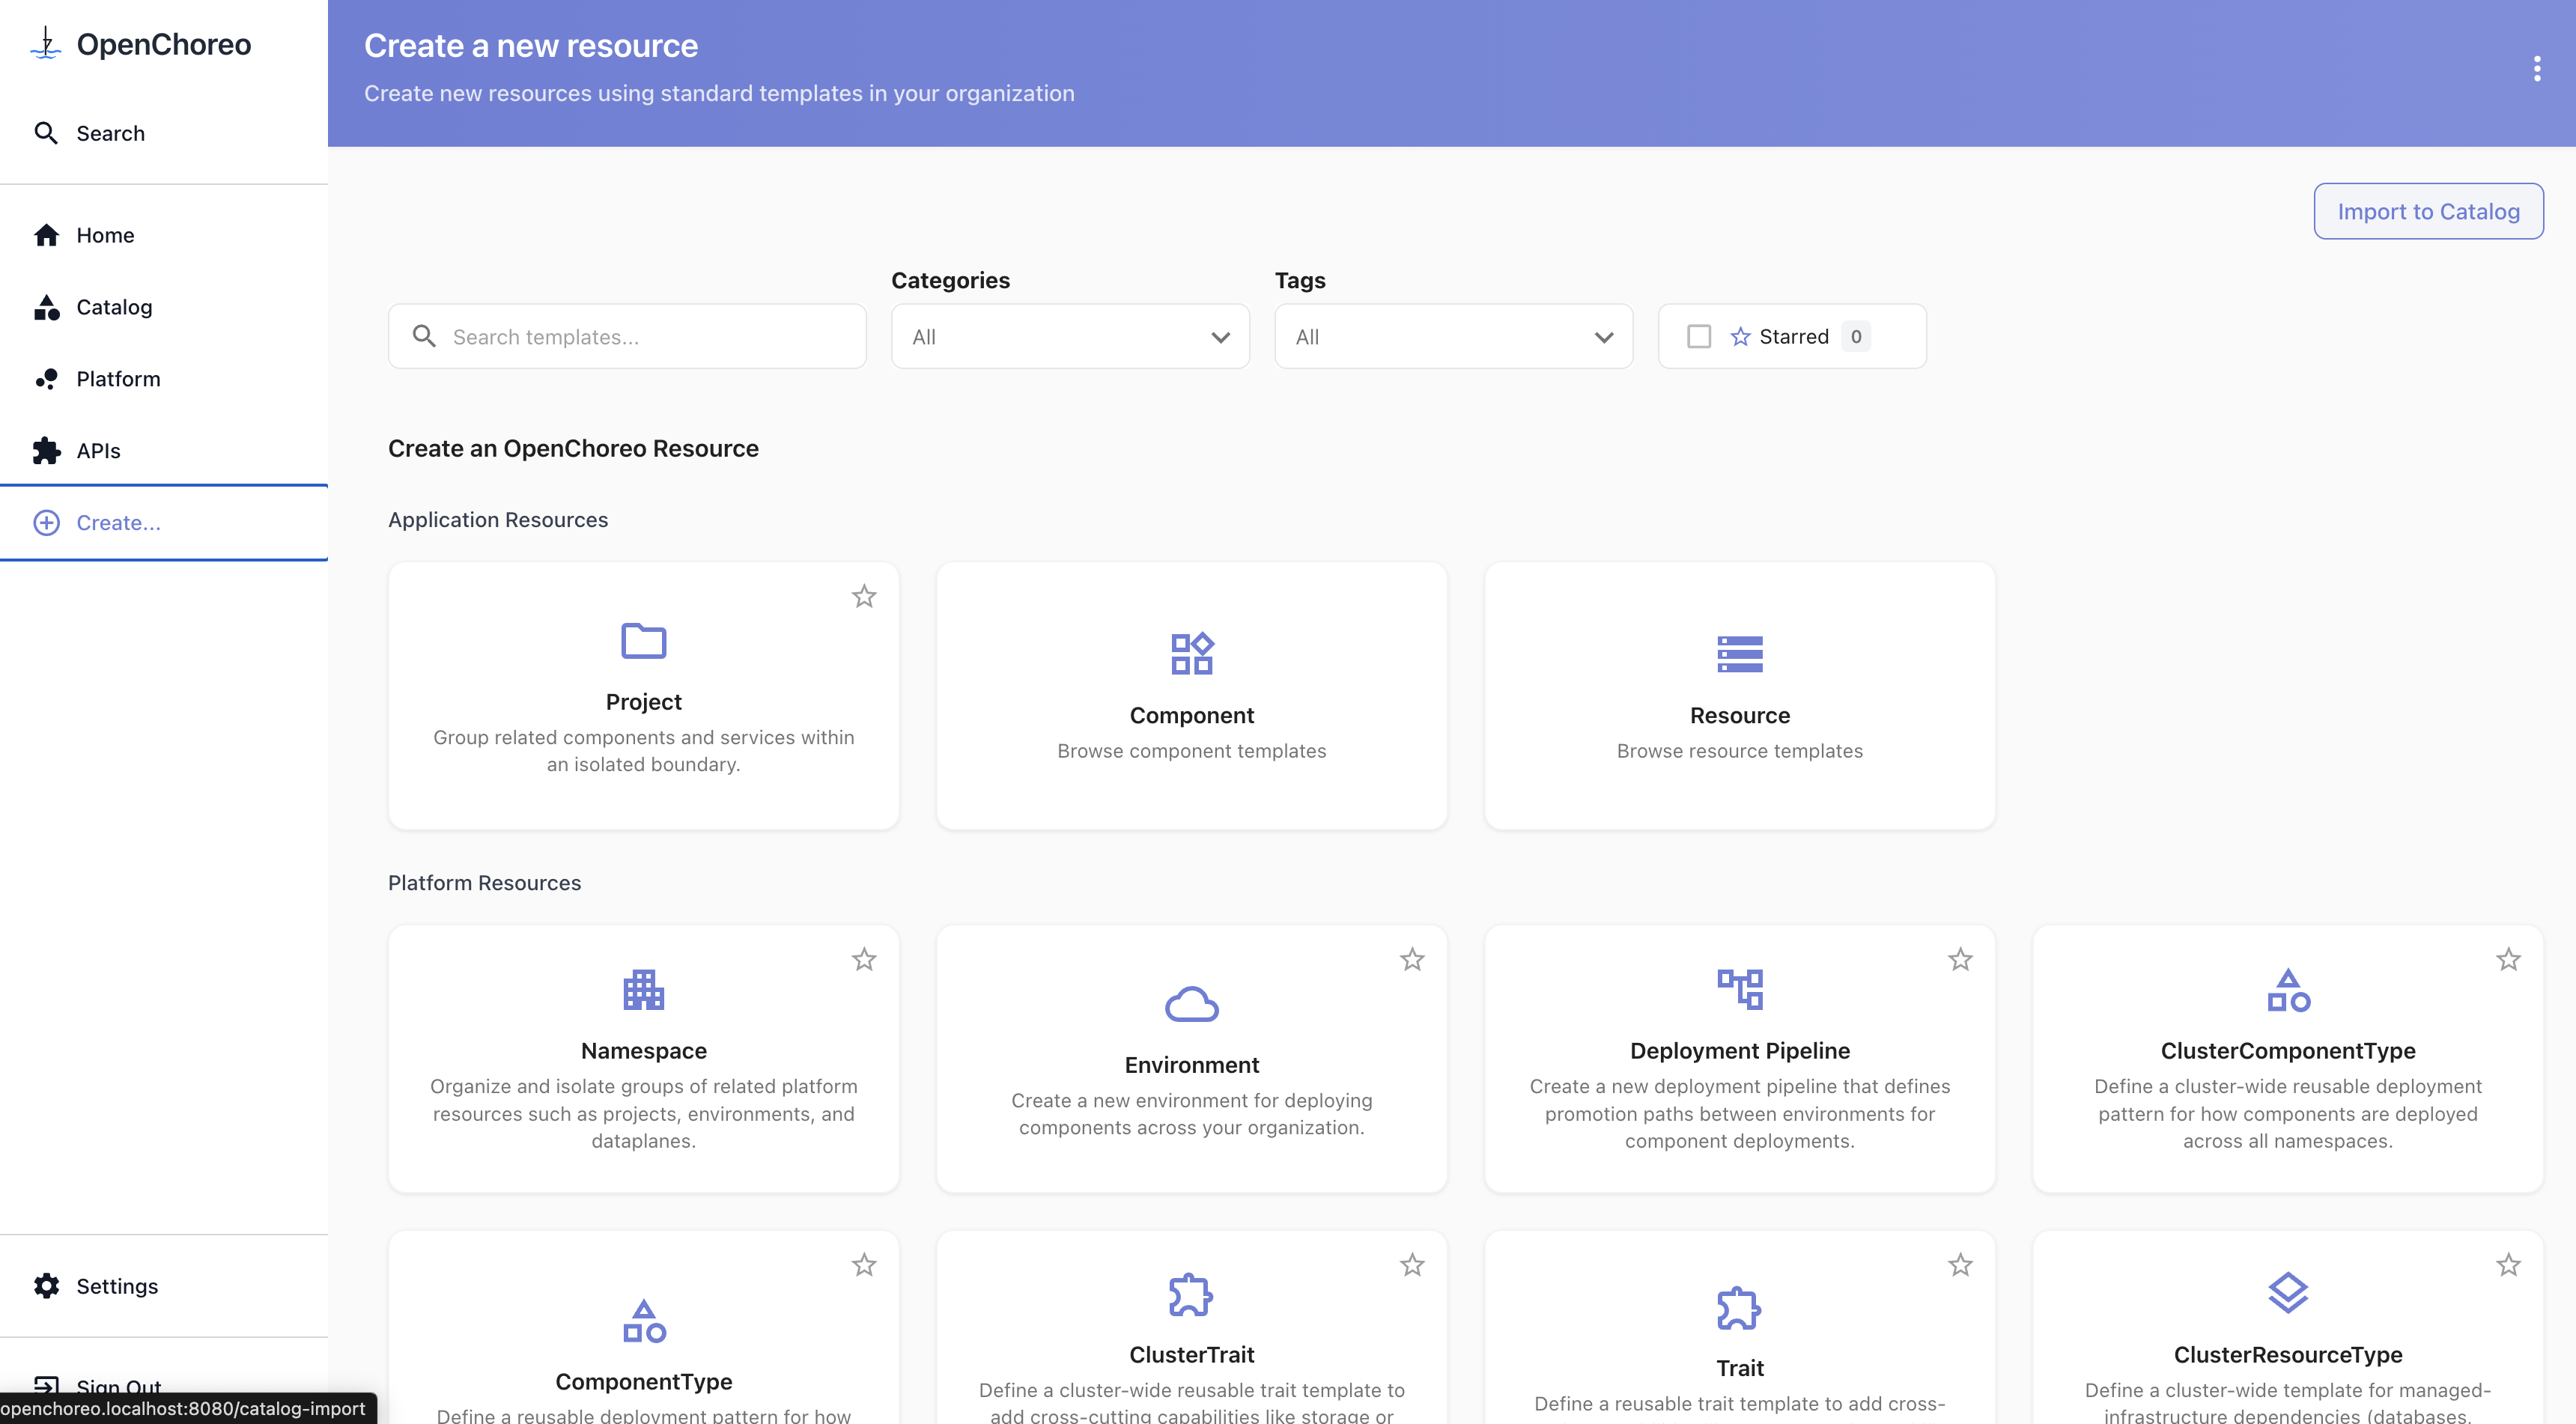Focus the Search templates input field
Screen dimensions: 2576x1424
click(627, 337)
